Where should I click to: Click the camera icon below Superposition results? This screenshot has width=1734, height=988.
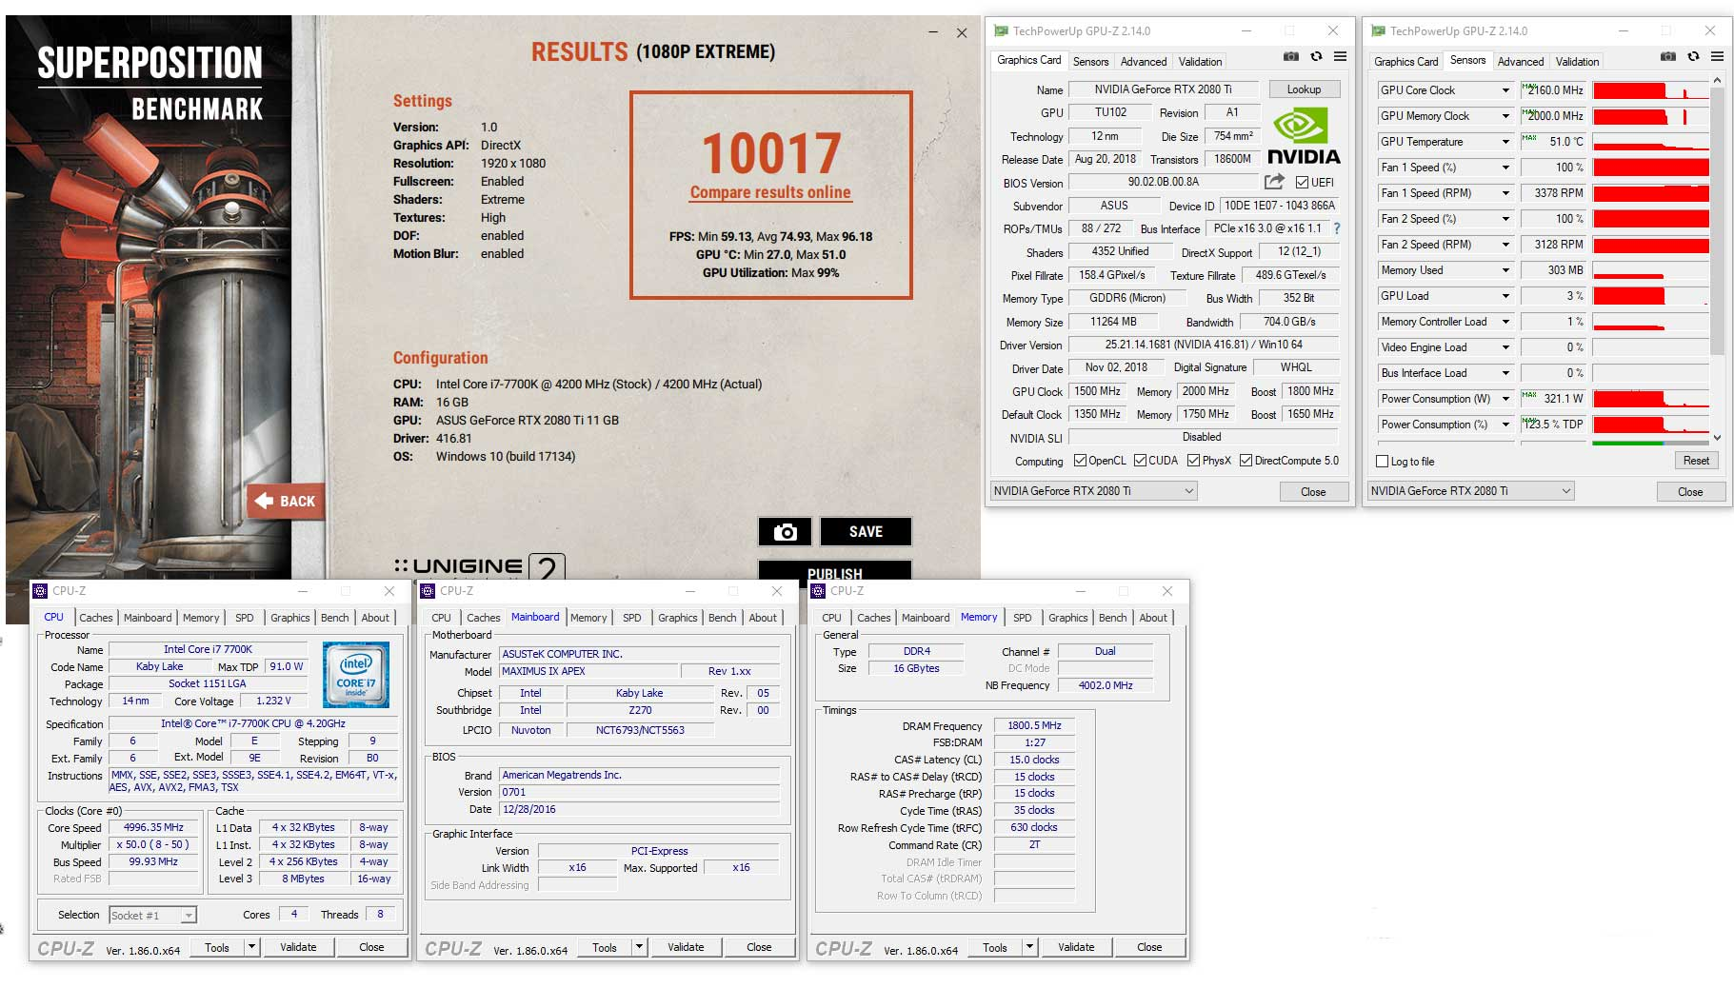[x=784, y=531]
